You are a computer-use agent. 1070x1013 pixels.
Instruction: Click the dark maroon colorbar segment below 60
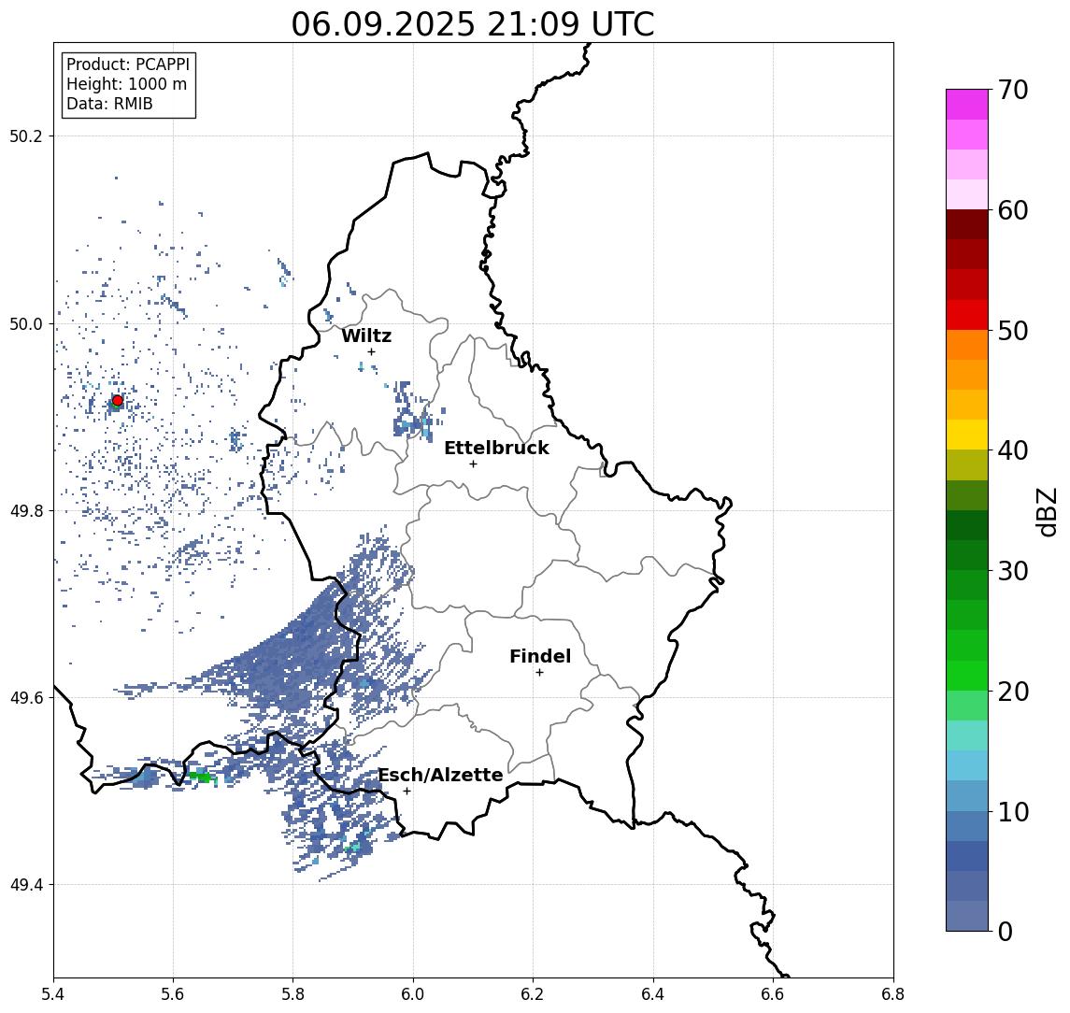click(x=967, y=224)
